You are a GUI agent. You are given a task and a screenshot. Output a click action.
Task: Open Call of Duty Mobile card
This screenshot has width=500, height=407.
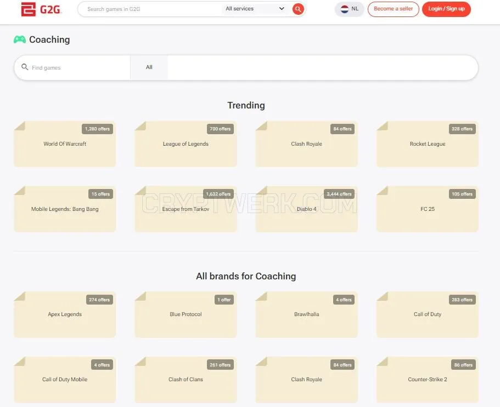[65, 379]
